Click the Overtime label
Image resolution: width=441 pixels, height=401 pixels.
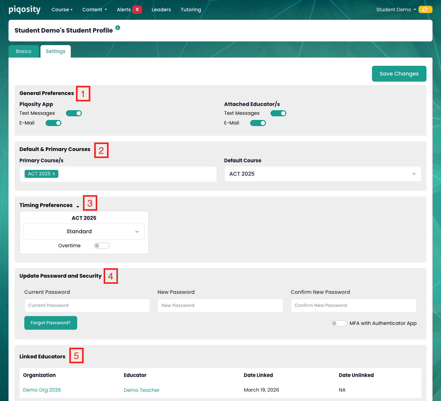[70, 246]
